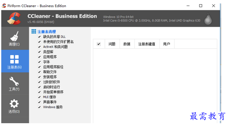Toggle the 类型库 checkbox

(x=39, y=52)
